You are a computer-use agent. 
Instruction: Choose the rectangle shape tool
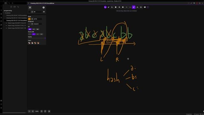click(115, 7)
